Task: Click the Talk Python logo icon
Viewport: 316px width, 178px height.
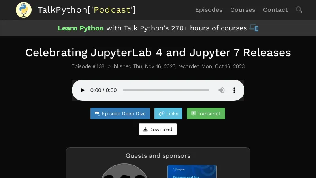Action: pyautogui.click(x=24, y=10)
